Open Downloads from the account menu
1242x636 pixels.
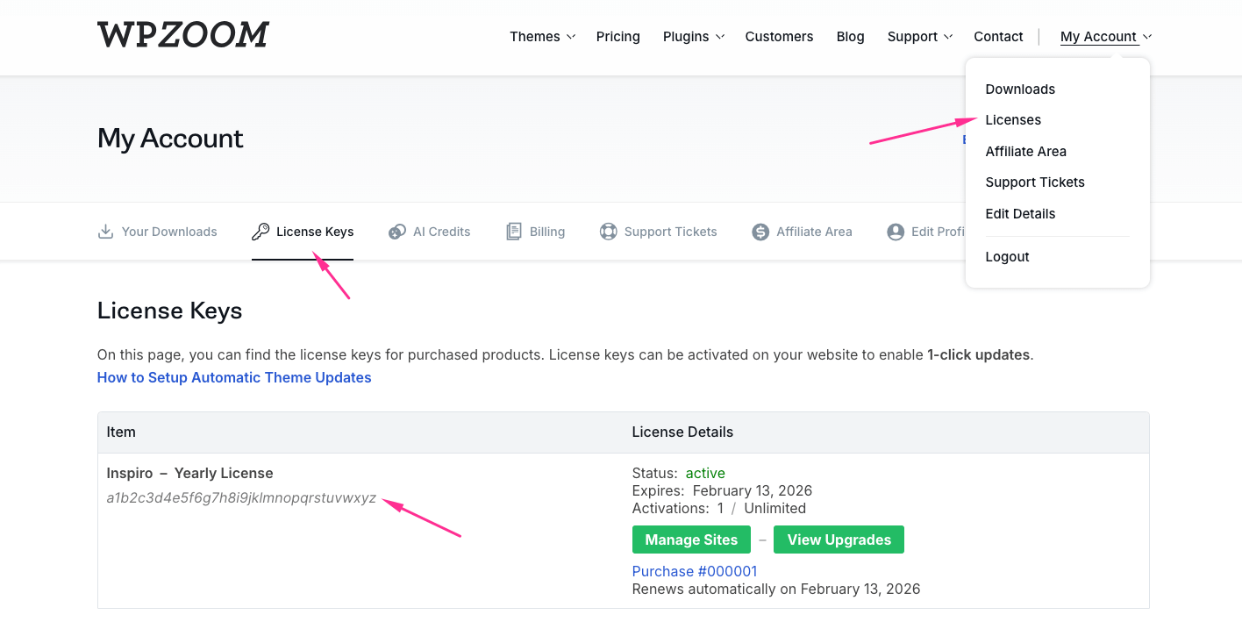point(1020,89)
